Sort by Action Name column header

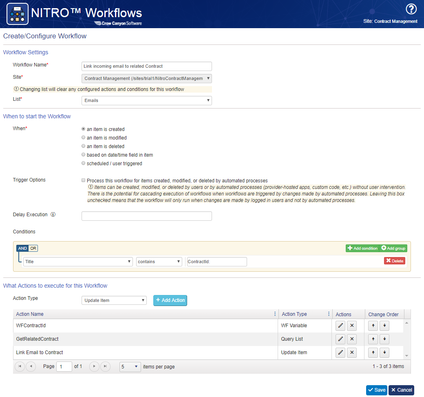(30, 314)
